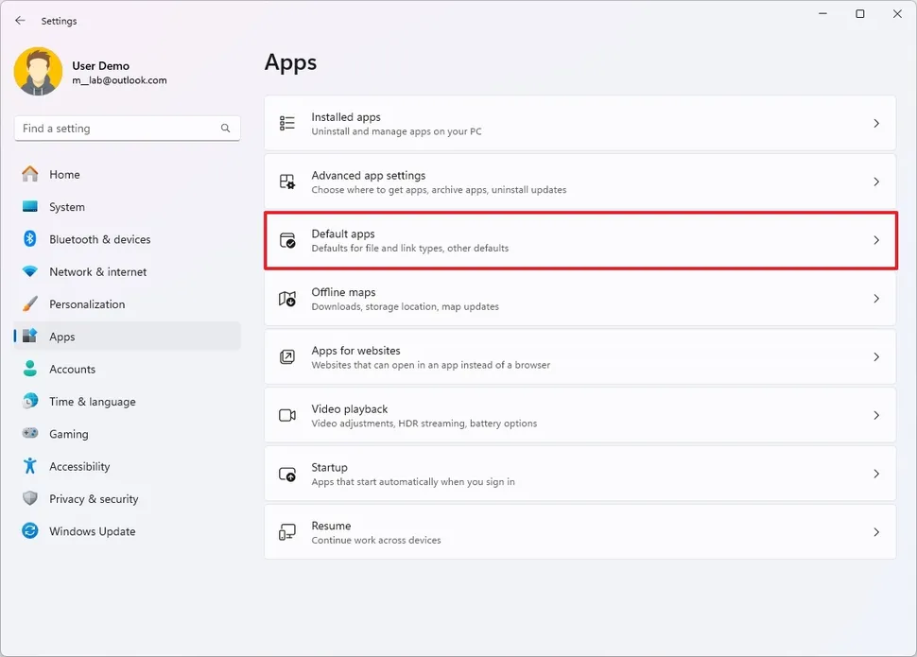Screen dimensions: 917x657
Task: Switch to Personalization settings
Action: [87, 304]
